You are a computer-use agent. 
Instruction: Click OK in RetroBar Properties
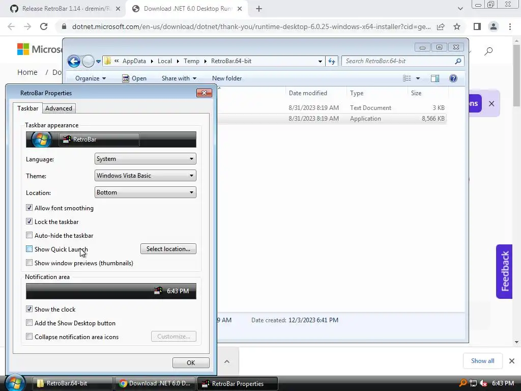click(x=191, y=362)
